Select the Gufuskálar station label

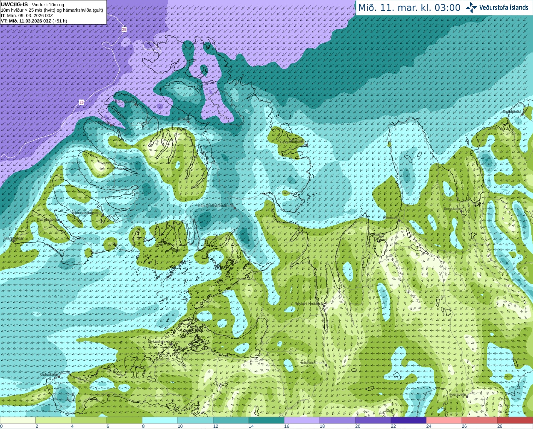48,374
